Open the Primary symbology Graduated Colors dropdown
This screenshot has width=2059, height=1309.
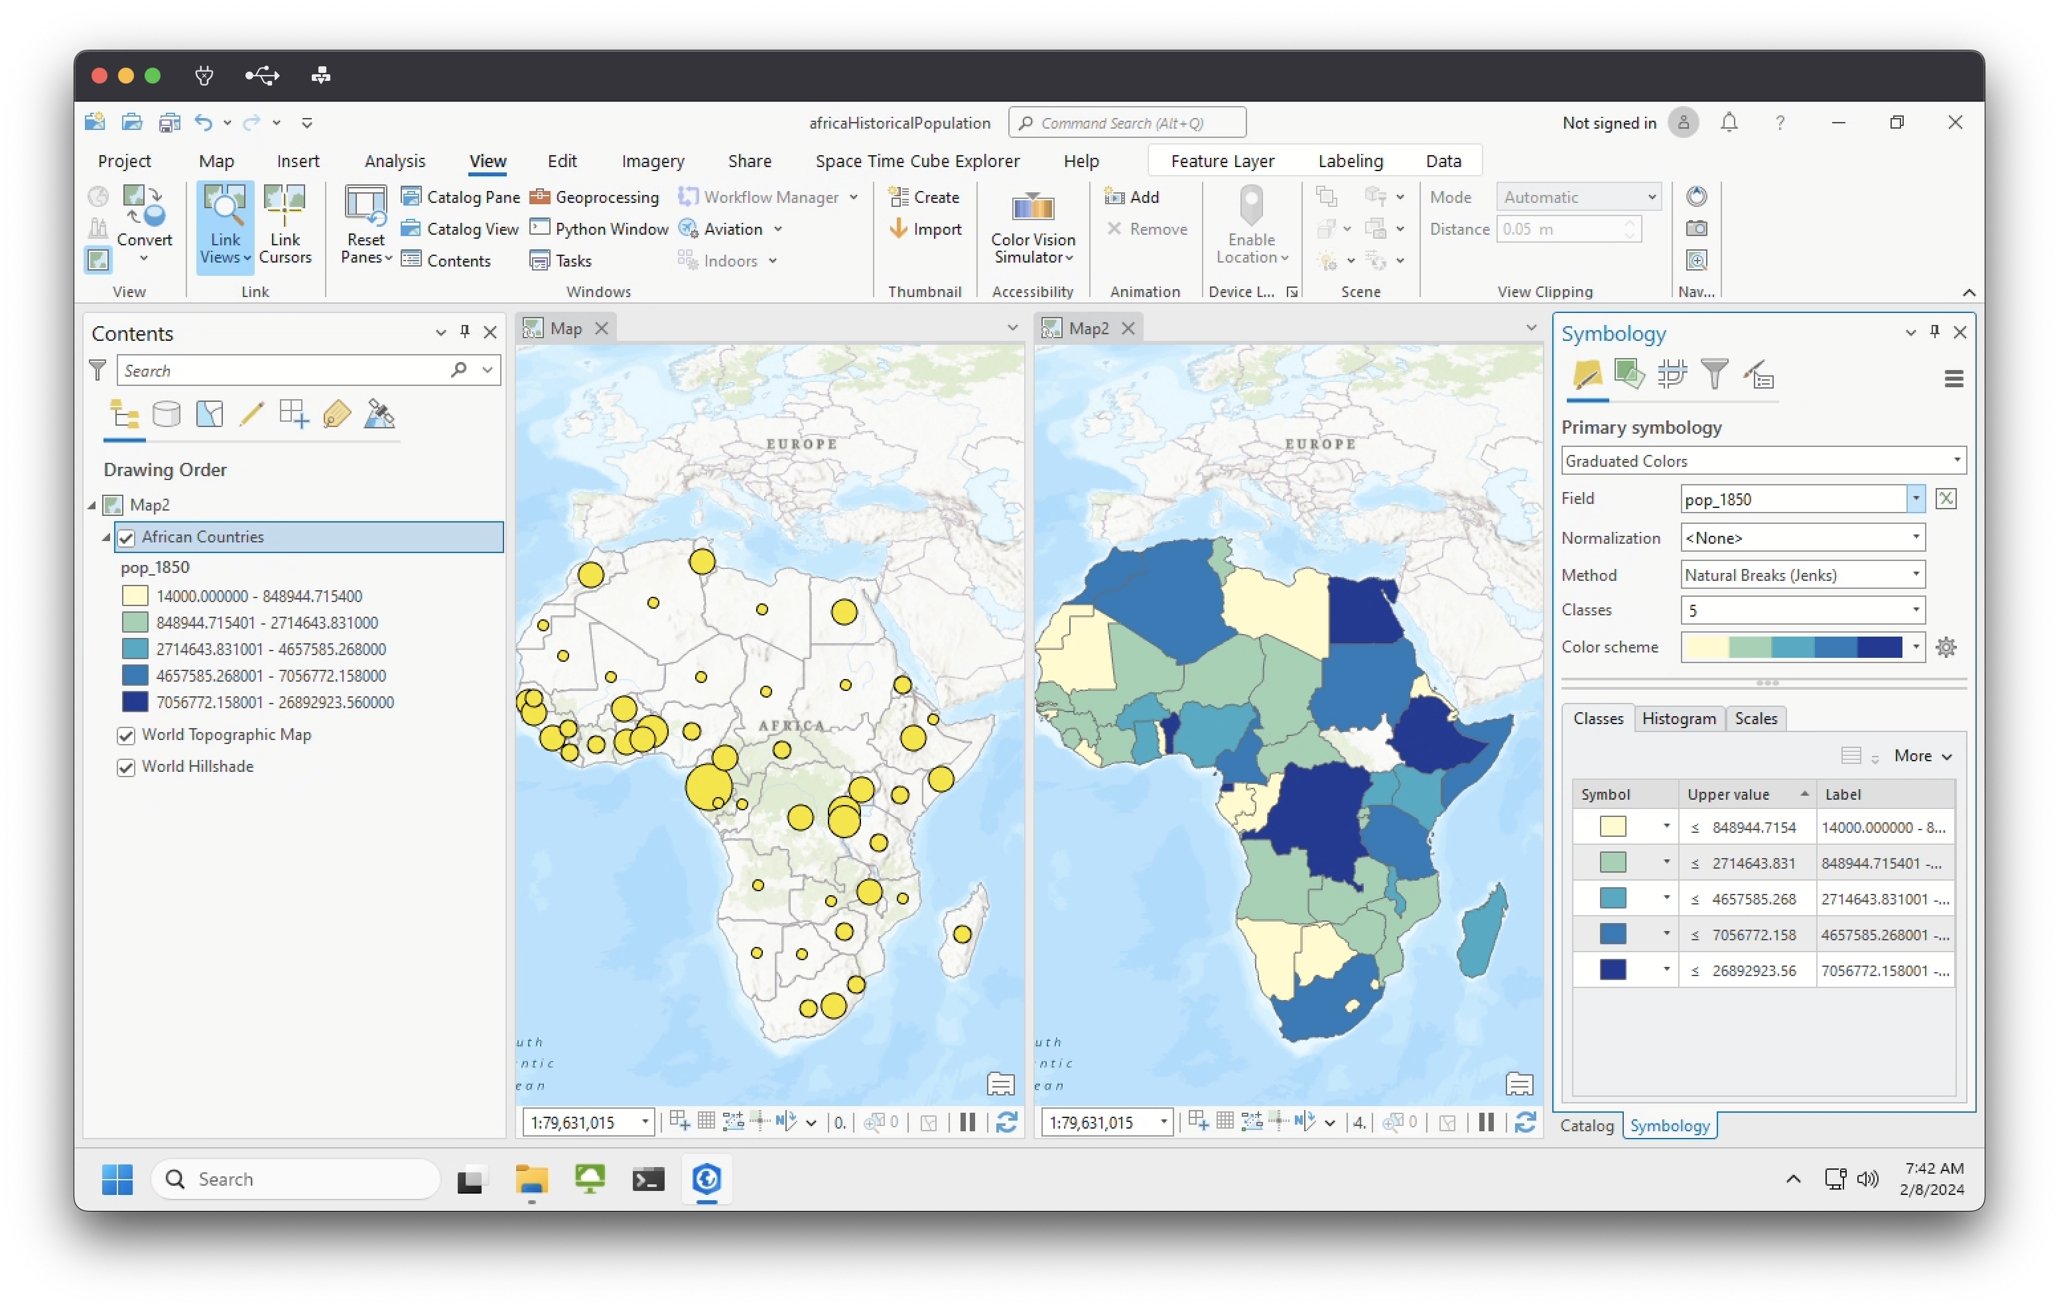point(1762,461)
